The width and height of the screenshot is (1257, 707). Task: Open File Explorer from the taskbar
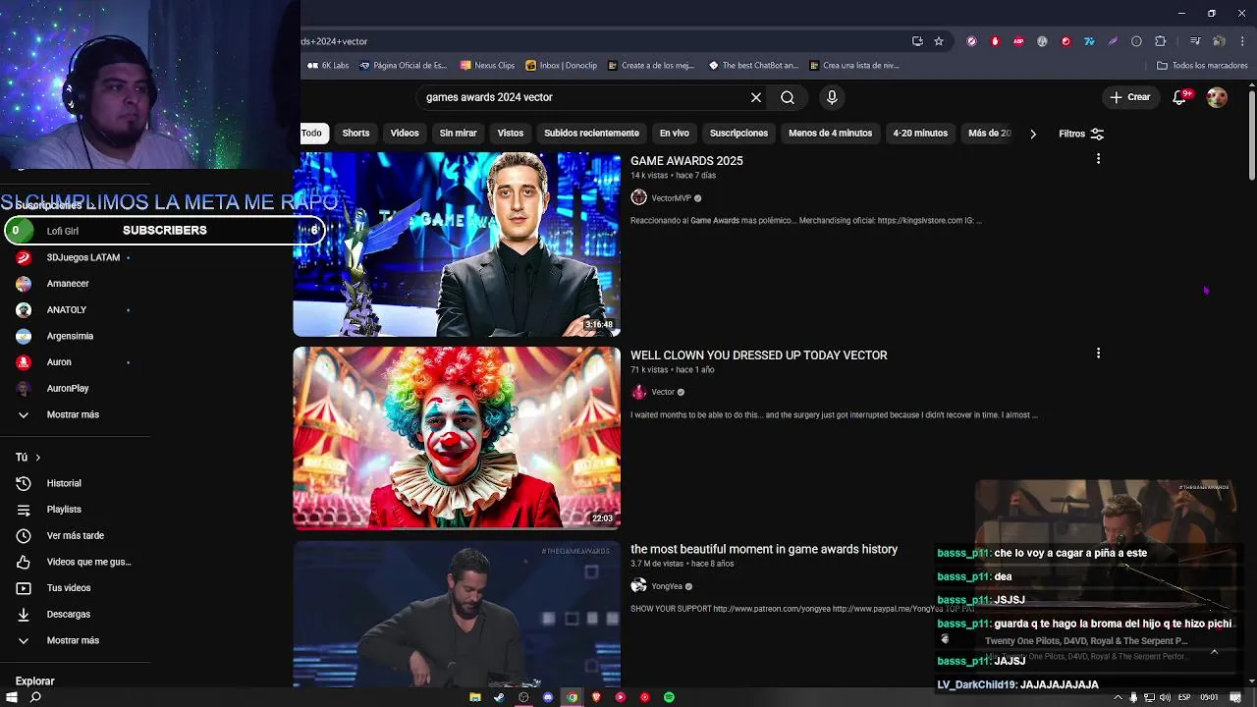point(475,697)
